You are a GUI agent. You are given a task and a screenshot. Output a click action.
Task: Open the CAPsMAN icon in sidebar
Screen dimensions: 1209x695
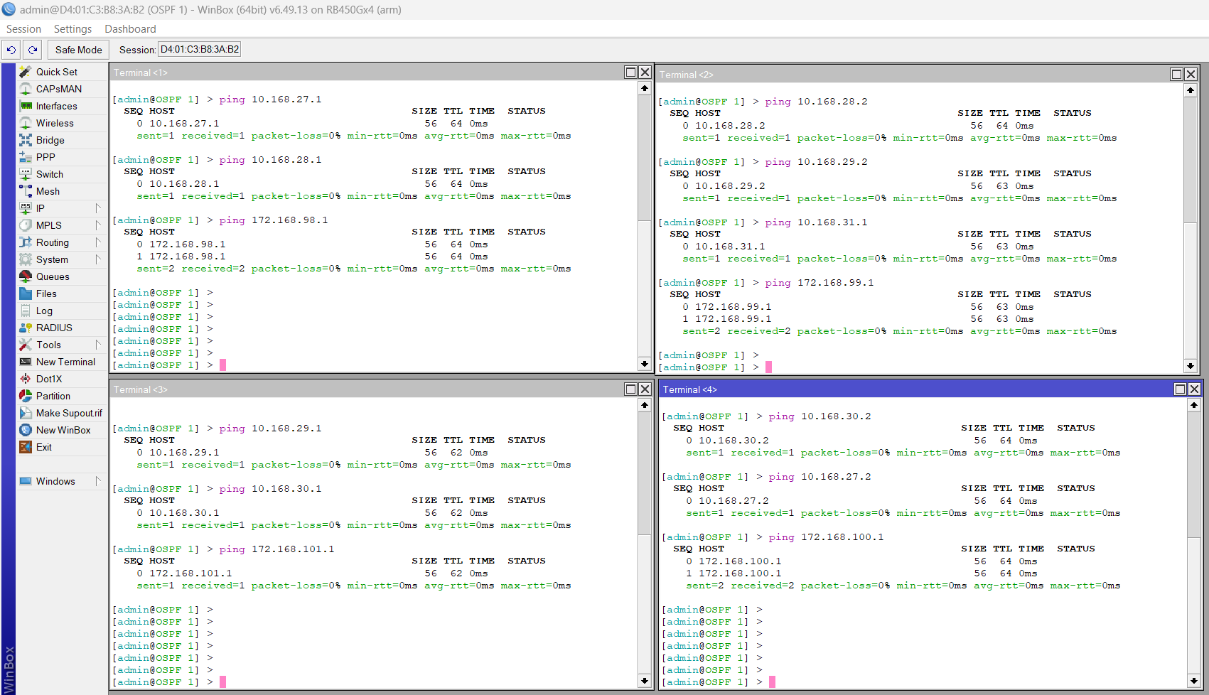tap(26, 89)
